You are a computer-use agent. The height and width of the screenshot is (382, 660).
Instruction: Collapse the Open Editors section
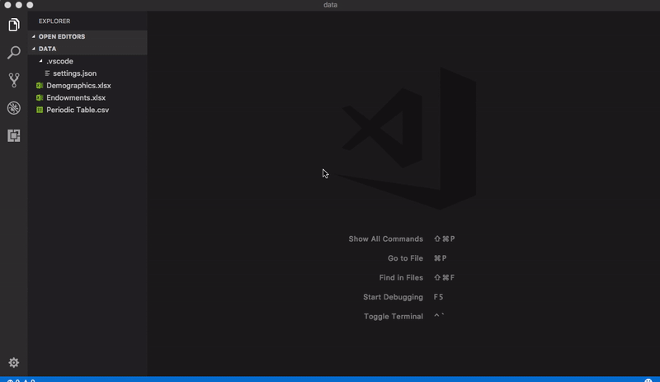87,36
